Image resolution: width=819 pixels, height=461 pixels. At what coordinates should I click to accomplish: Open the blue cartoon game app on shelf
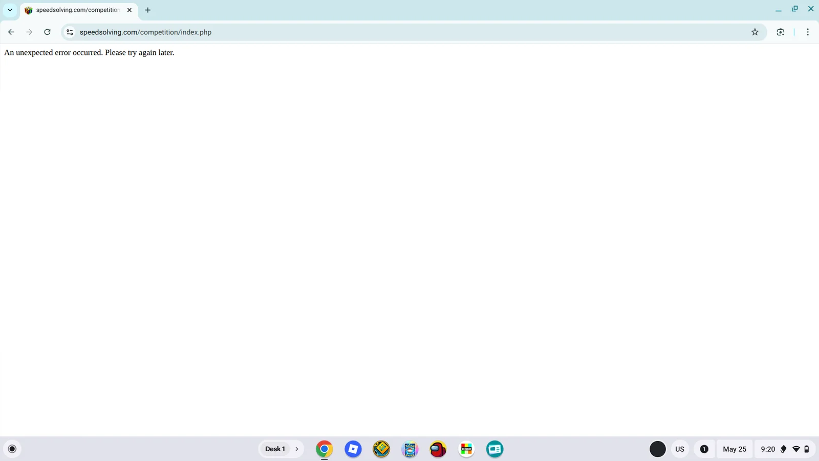(x=410, y=449)
